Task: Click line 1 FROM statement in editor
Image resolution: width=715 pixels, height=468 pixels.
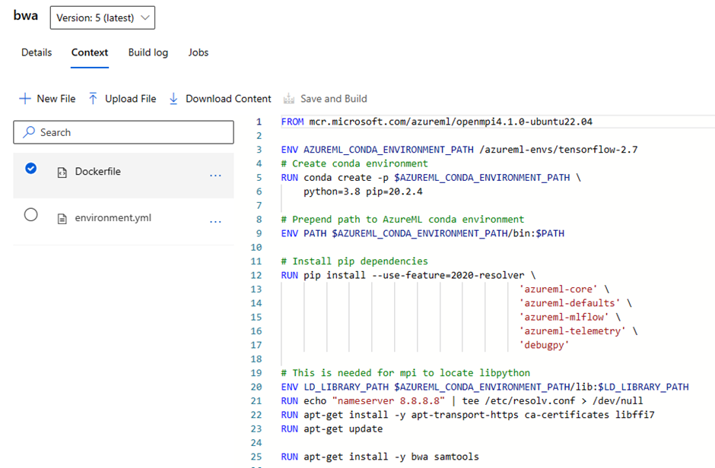Action: coord(436,122)
